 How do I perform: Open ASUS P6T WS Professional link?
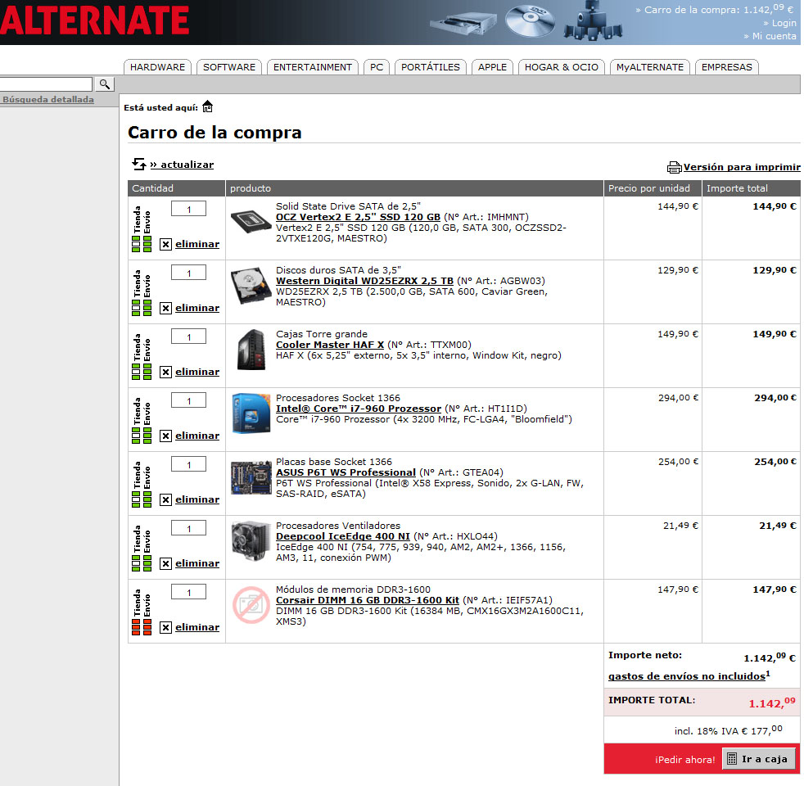coord(346,472)
